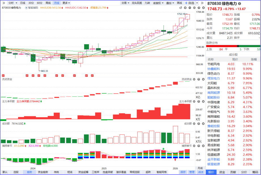This screenshot has height=175, width=261.
Task: Open main chart settings gear
Action: [194, 8]
